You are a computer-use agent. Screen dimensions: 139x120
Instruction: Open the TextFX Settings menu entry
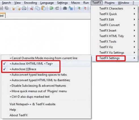114,58
